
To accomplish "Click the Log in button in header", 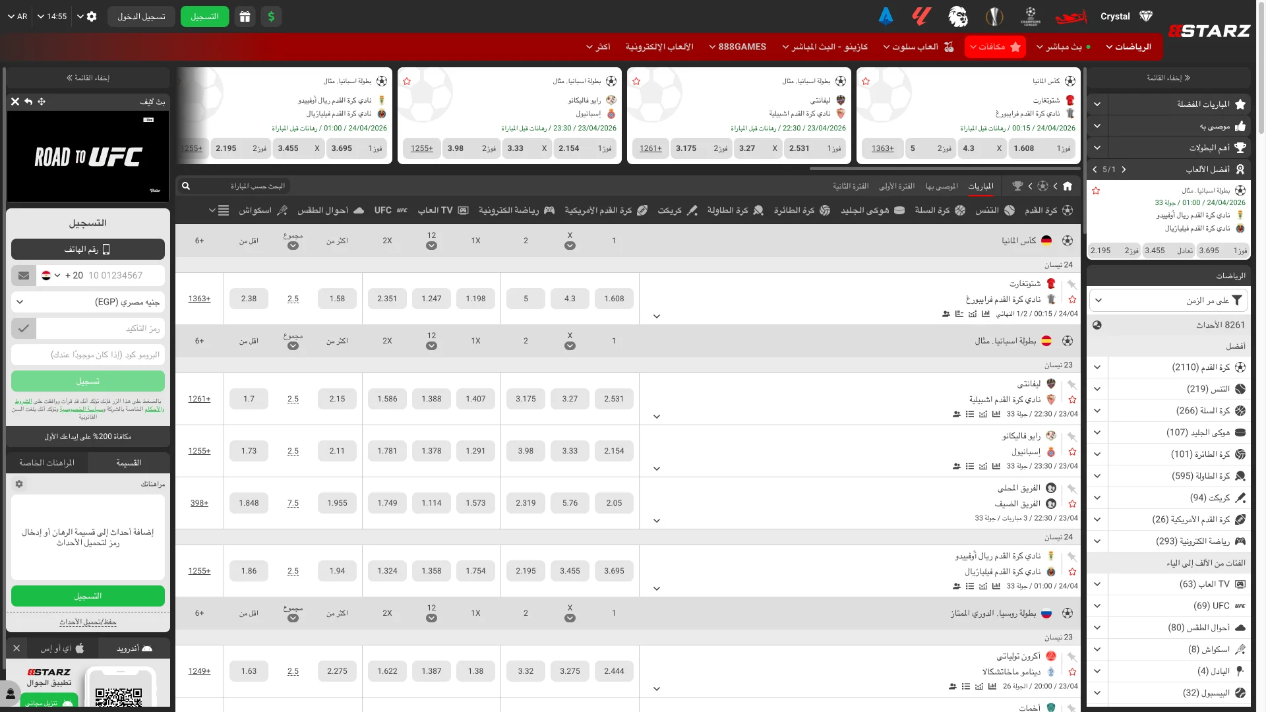I will pyautogui.click(x=141, y=16).
